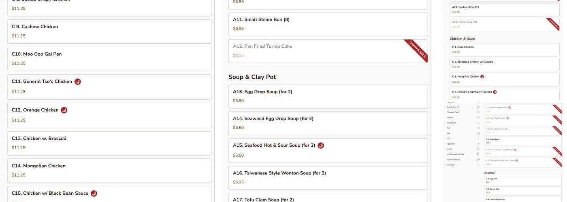Select A13. Egg Drop Soup item
Viewport: 567px width, 202px height.
(x=328, y=96)
